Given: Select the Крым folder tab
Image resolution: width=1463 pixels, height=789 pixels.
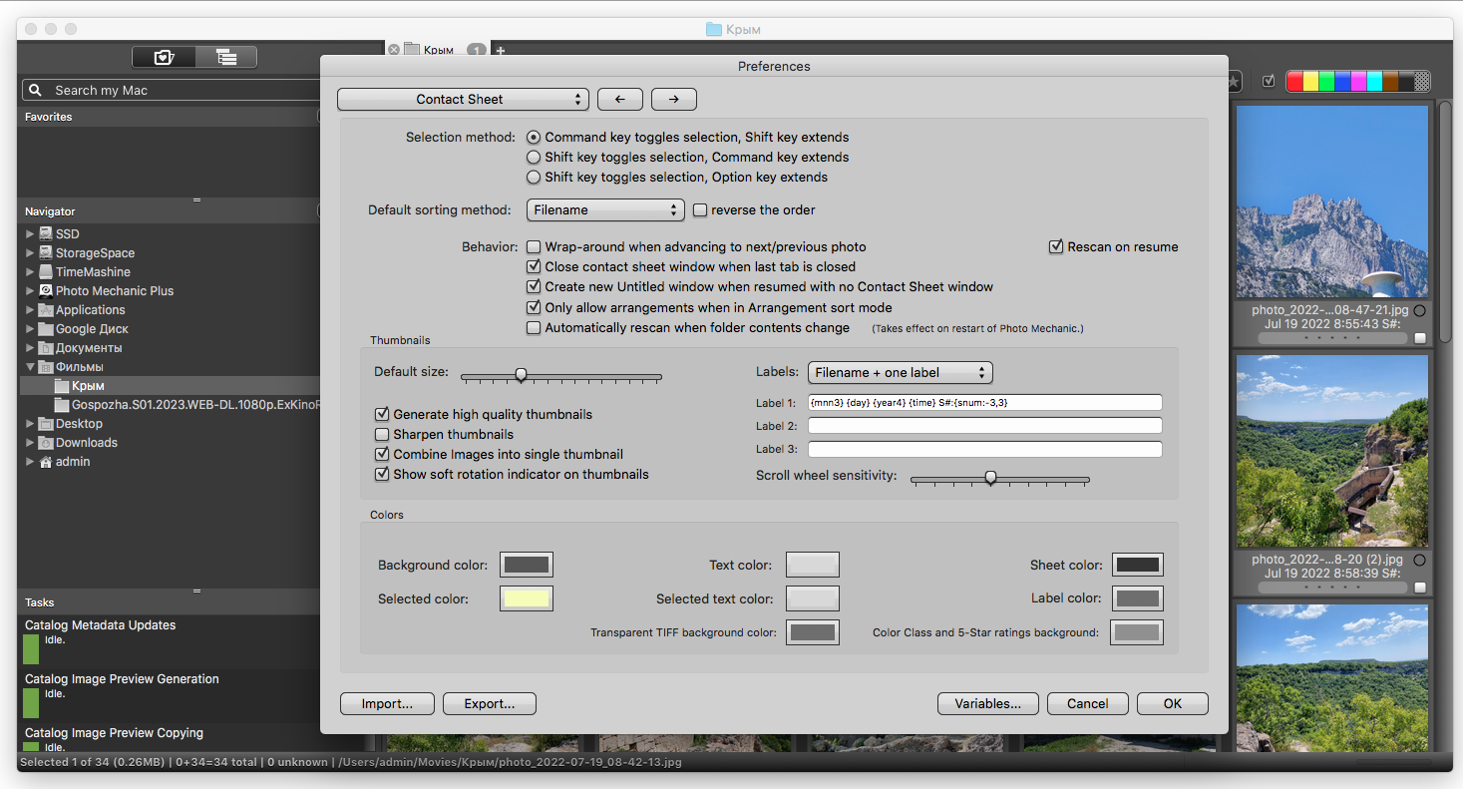Looking at the screenshot, I should tap(438, 50).
